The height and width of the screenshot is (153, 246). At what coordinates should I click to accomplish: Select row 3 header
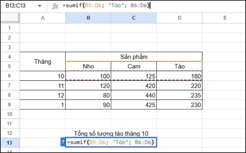(10, 47)
